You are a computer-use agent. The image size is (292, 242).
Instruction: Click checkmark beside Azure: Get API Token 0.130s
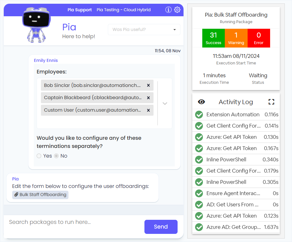199,137
